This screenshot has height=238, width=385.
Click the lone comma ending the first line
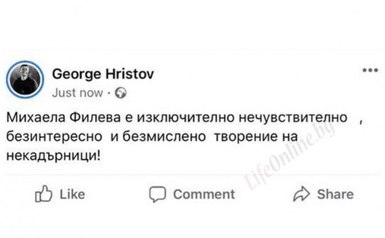coord(360,120)
